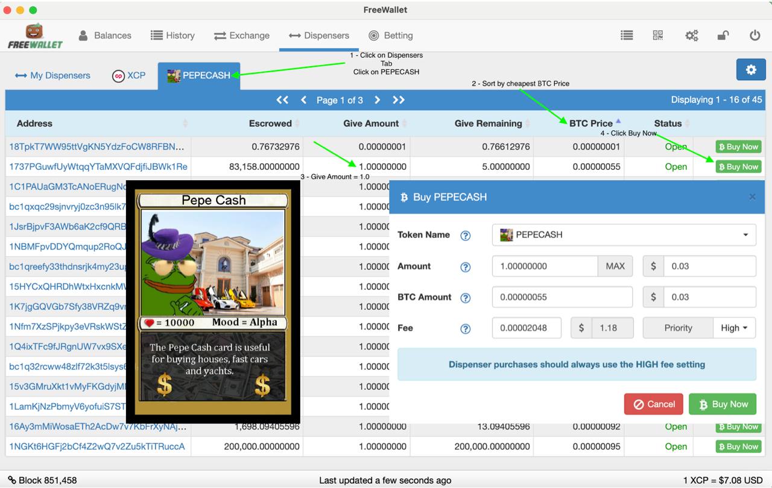772x488 pixels.
Task: Click the power logout icon
Action: tap(755, 36)
